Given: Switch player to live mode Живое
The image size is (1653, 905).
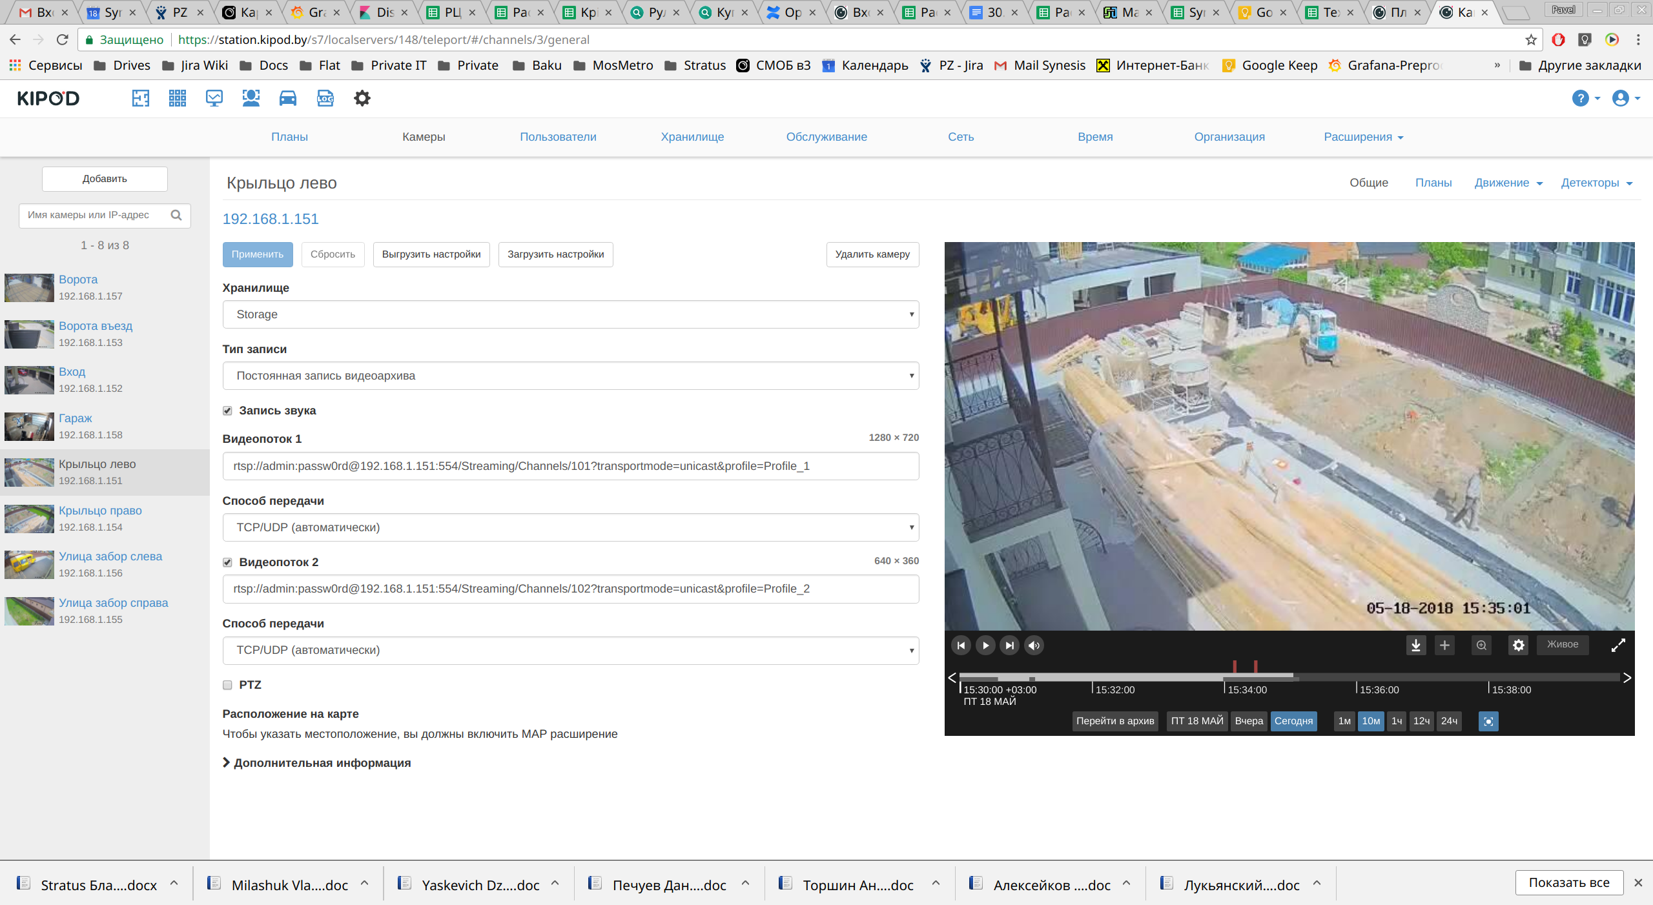Looking at the screenshot, I should click(1563, 644).
